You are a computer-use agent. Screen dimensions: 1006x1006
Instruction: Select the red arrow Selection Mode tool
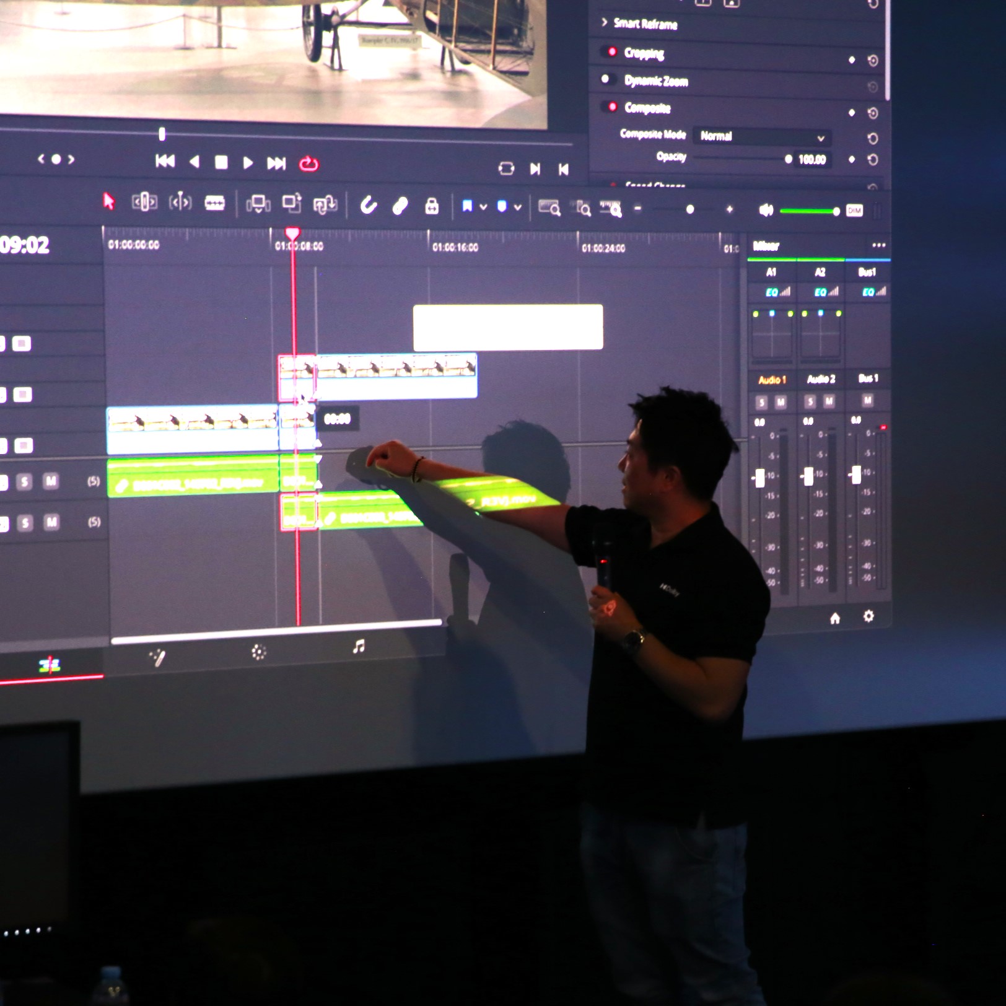109,201
